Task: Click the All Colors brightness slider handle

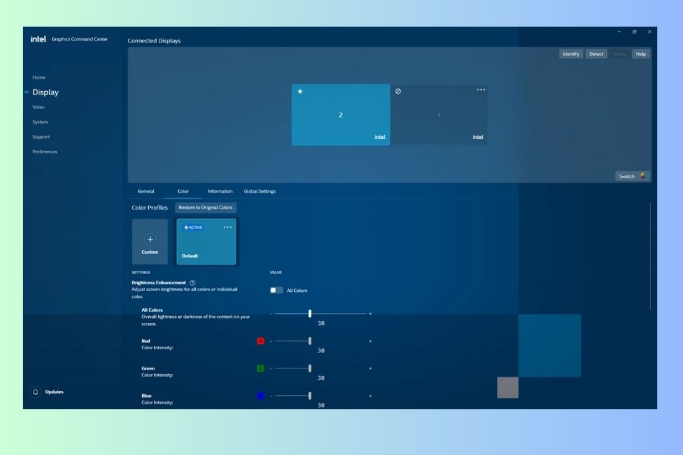Action: click(310, 313)
